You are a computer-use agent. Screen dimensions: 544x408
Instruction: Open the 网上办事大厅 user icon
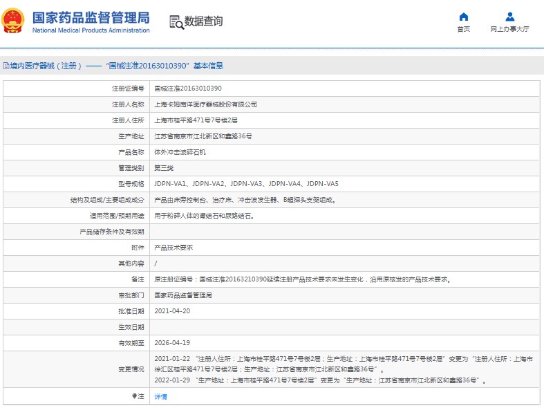(x=509, y=17)
